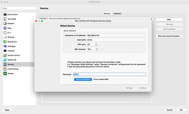Screen dimensions: 189x114
Task: Open the Environment preferences icon
Action: pos(5,15)
